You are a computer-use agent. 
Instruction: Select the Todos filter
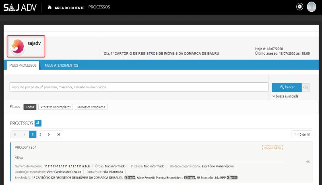pos(30,107)
